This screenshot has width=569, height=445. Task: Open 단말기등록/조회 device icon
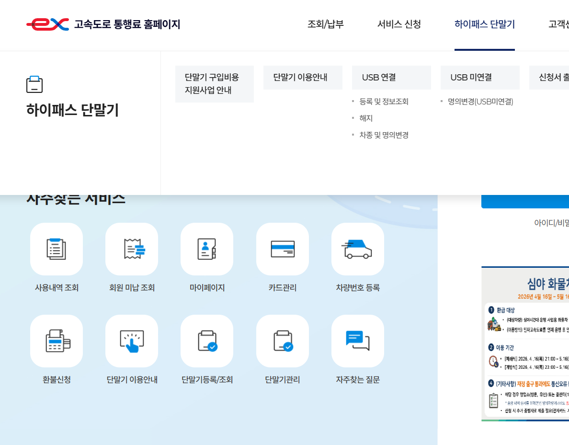[207, 341]
